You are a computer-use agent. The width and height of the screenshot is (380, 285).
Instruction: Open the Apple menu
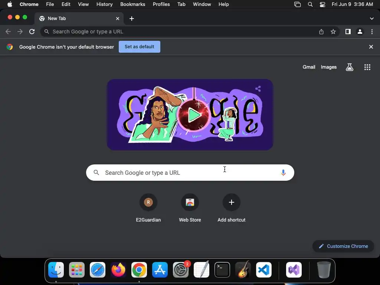(x=10, y=4)
